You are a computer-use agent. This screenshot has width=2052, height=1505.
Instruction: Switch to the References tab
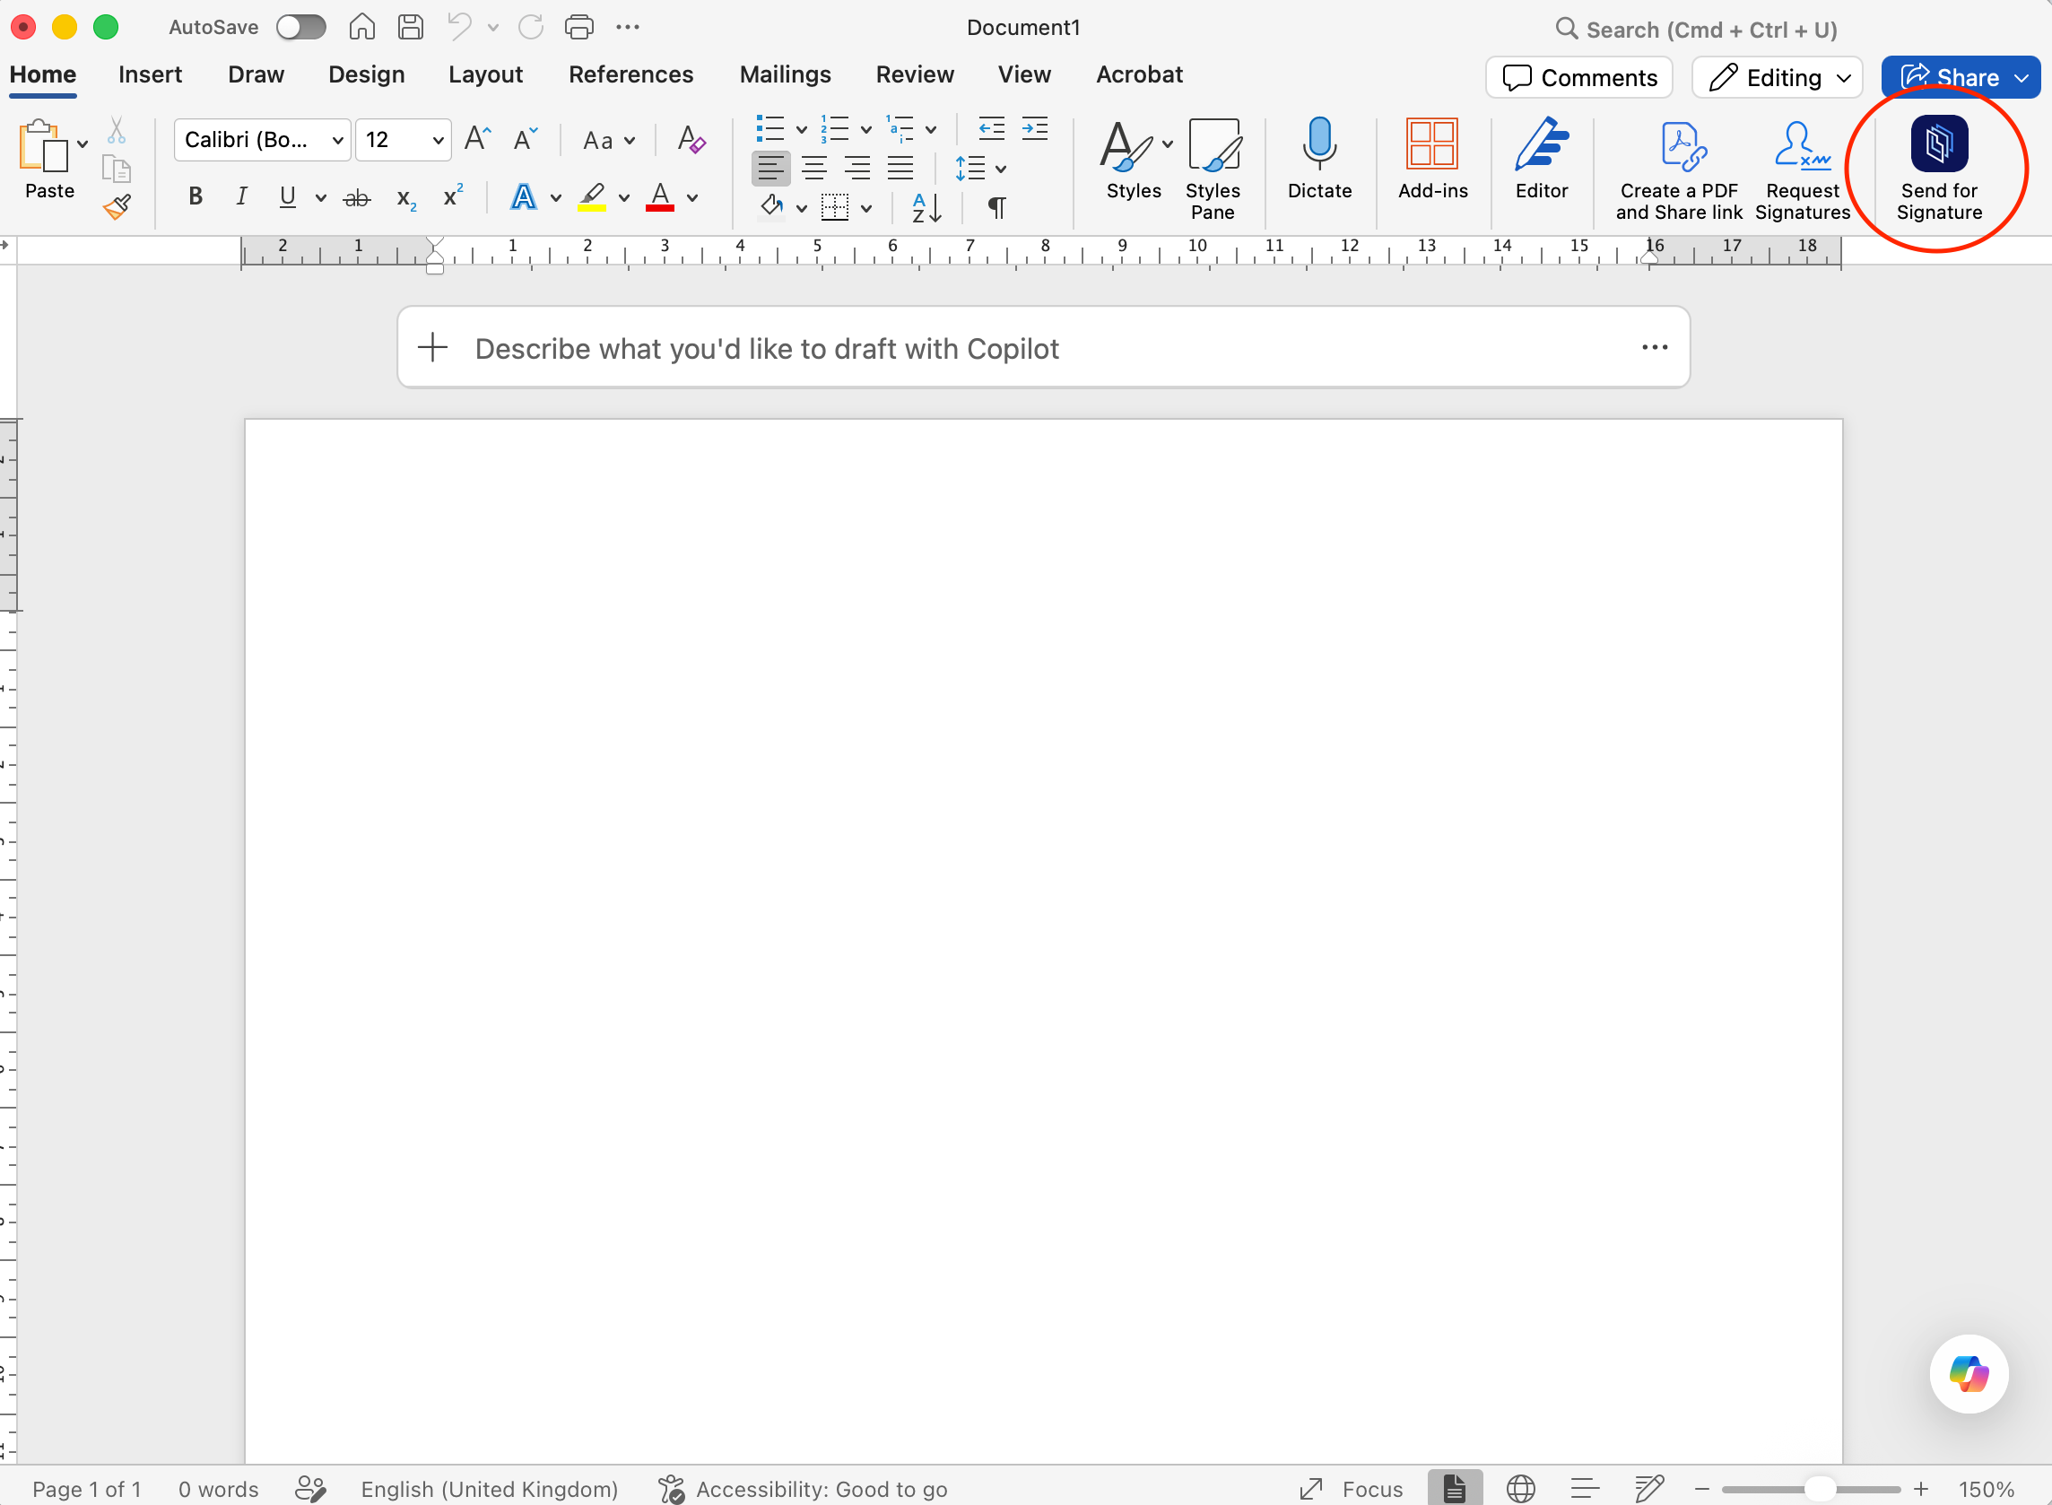coord(630,74)
